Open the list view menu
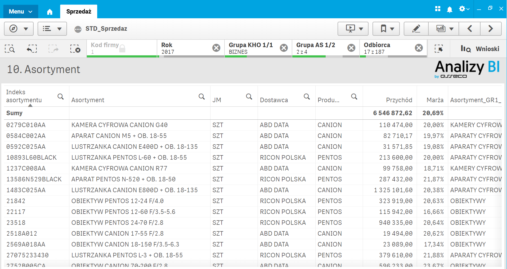Screen dimensions: 507x269 [52, 29]
